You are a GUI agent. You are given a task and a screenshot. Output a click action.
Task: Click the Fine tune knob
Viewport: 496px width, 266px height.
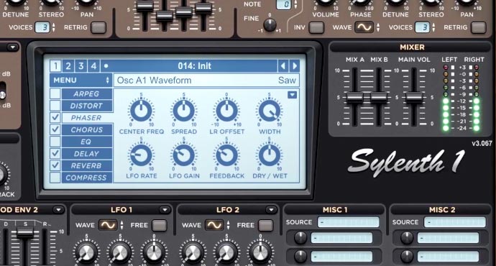pyautogui.click(x=270, y=24)
